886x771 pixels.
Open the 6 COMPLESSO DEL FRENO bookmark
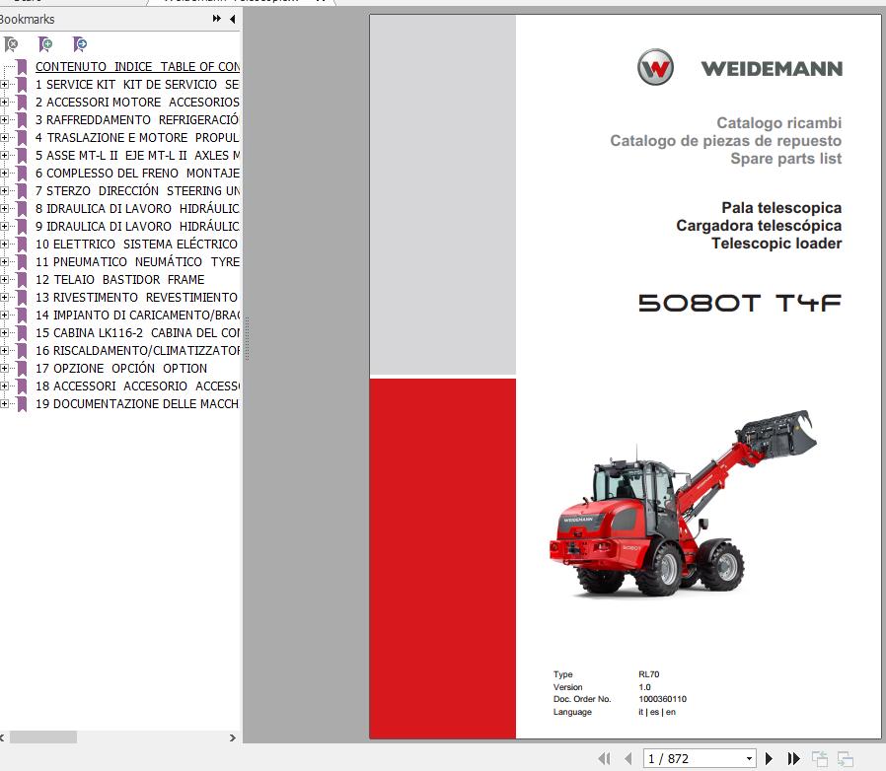pyautogui.click(x=137, y=173)
